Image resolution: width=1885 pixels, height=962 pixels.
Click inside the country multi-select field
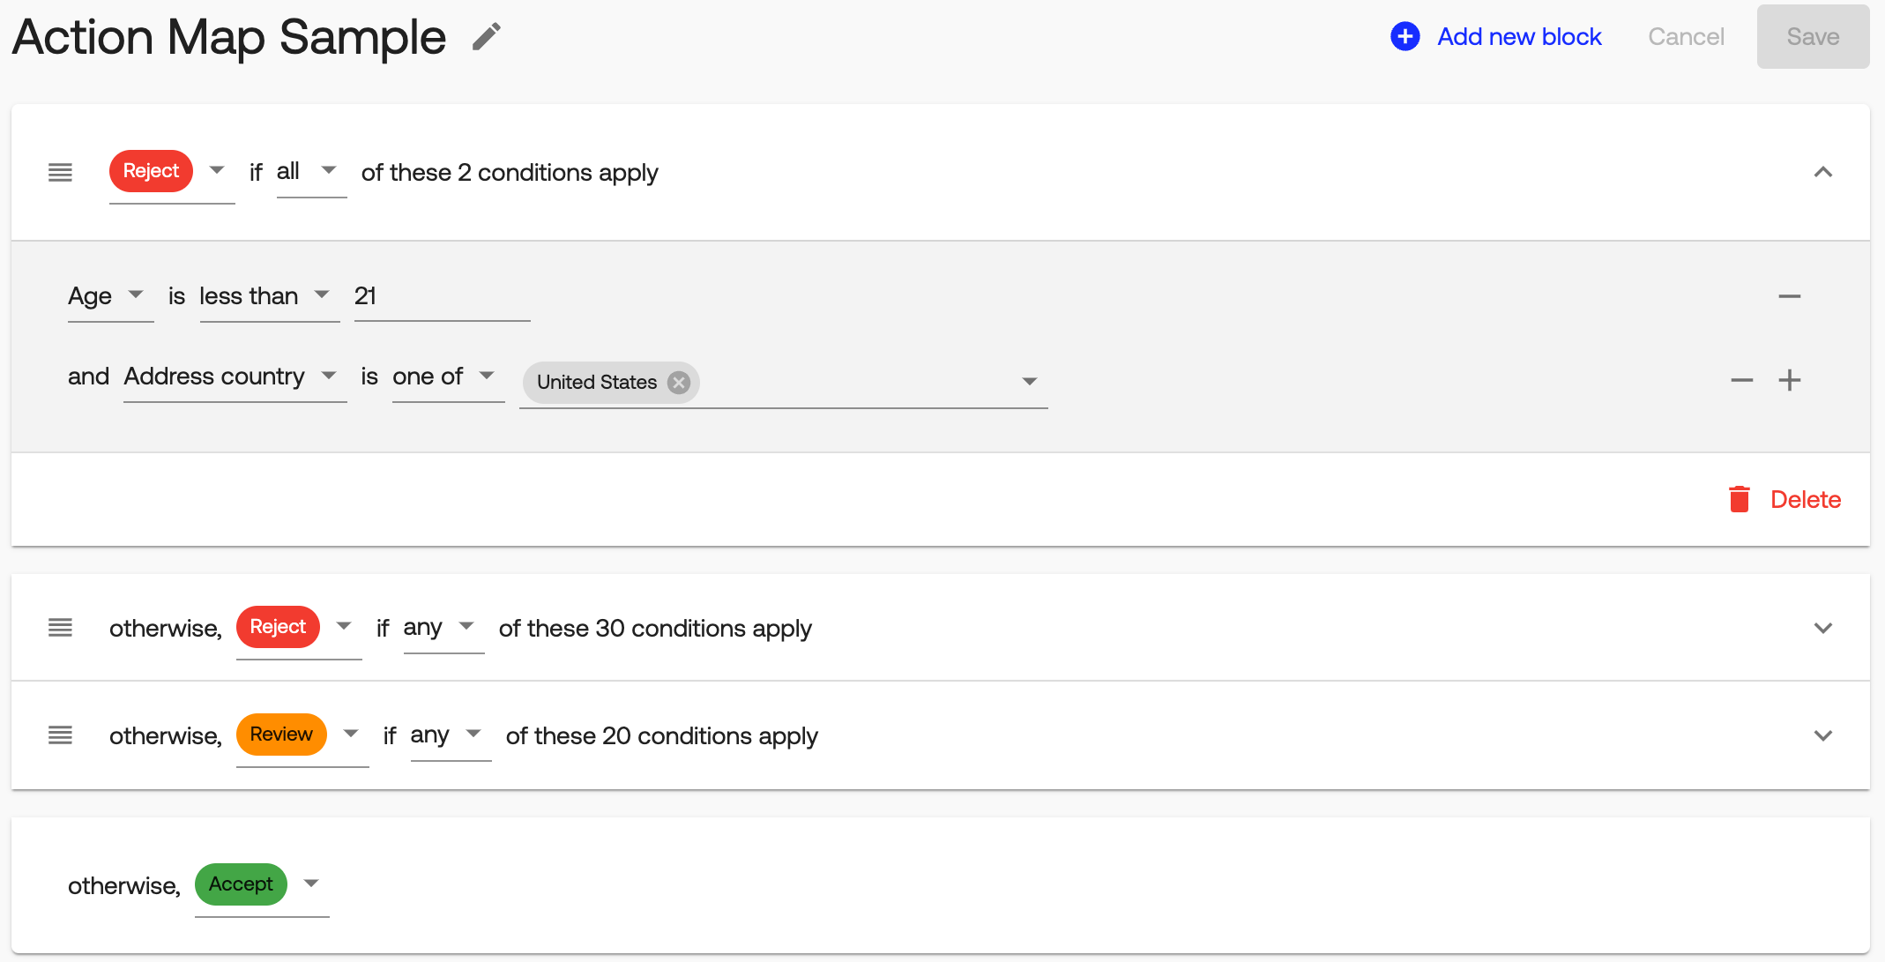784,384
